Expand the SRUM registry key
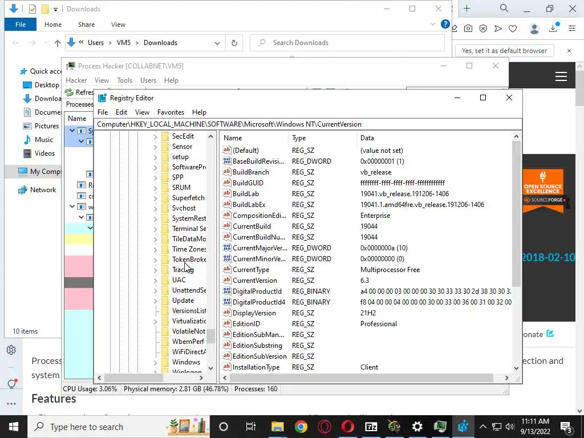584x438 pixels. point(156,188)
